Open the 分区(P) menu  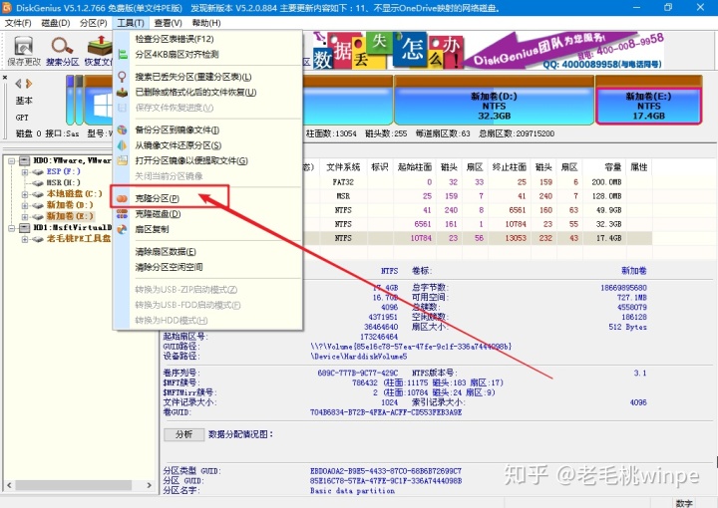tap(94, 23)
